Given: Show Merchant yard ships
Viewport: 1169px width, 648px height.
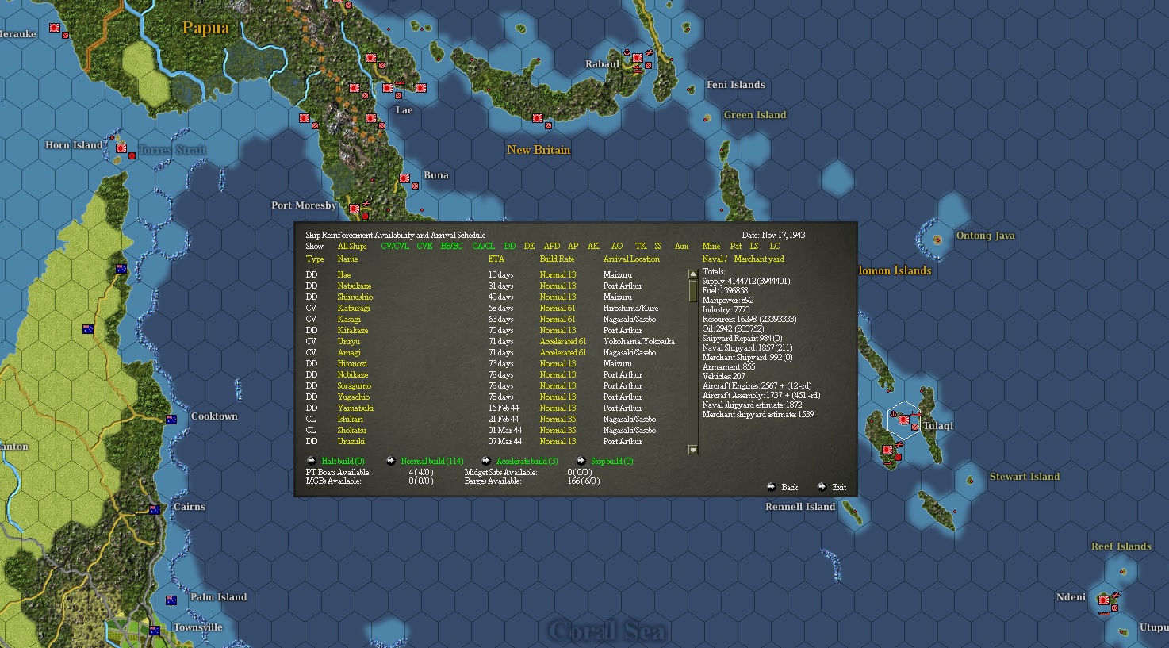Looking at the screenshot, I should click(759, 259).
